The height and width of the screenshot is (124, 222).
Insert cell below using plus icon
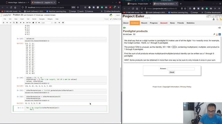point(7,23)
